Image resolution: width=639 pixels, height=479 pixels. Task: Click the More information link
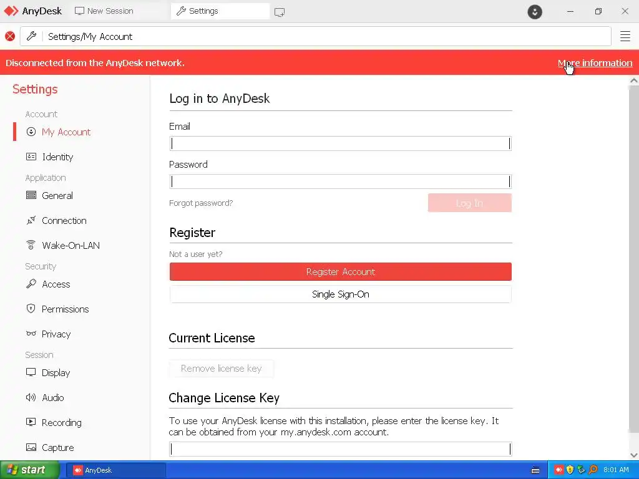tap(595, 63)
